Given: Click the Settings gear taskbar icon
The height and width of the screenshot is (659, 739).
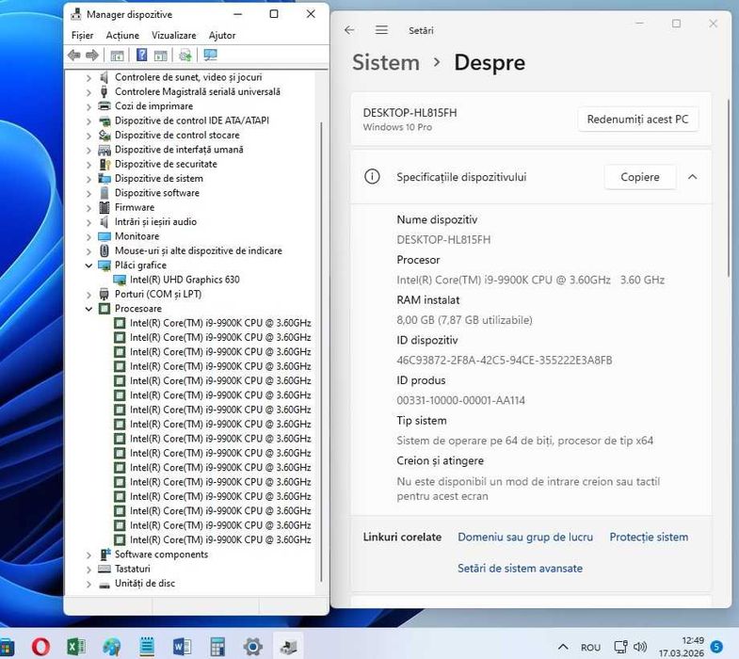Looking at the screenshot, I should pos(252,646).
